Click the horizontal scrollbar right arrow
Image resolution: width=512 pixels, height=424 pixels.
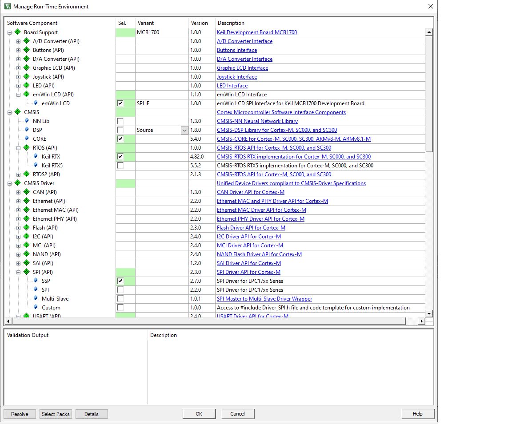pos(421,321)
